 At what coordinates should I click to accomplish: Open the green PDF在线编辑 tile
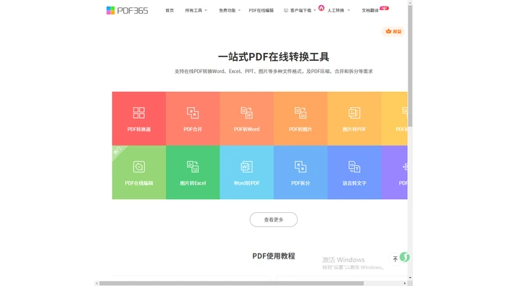tap(139, 172)
